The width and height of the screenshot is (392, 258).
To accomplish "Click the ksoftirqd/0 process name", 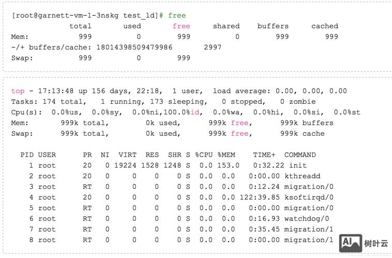I will (309, 197).
